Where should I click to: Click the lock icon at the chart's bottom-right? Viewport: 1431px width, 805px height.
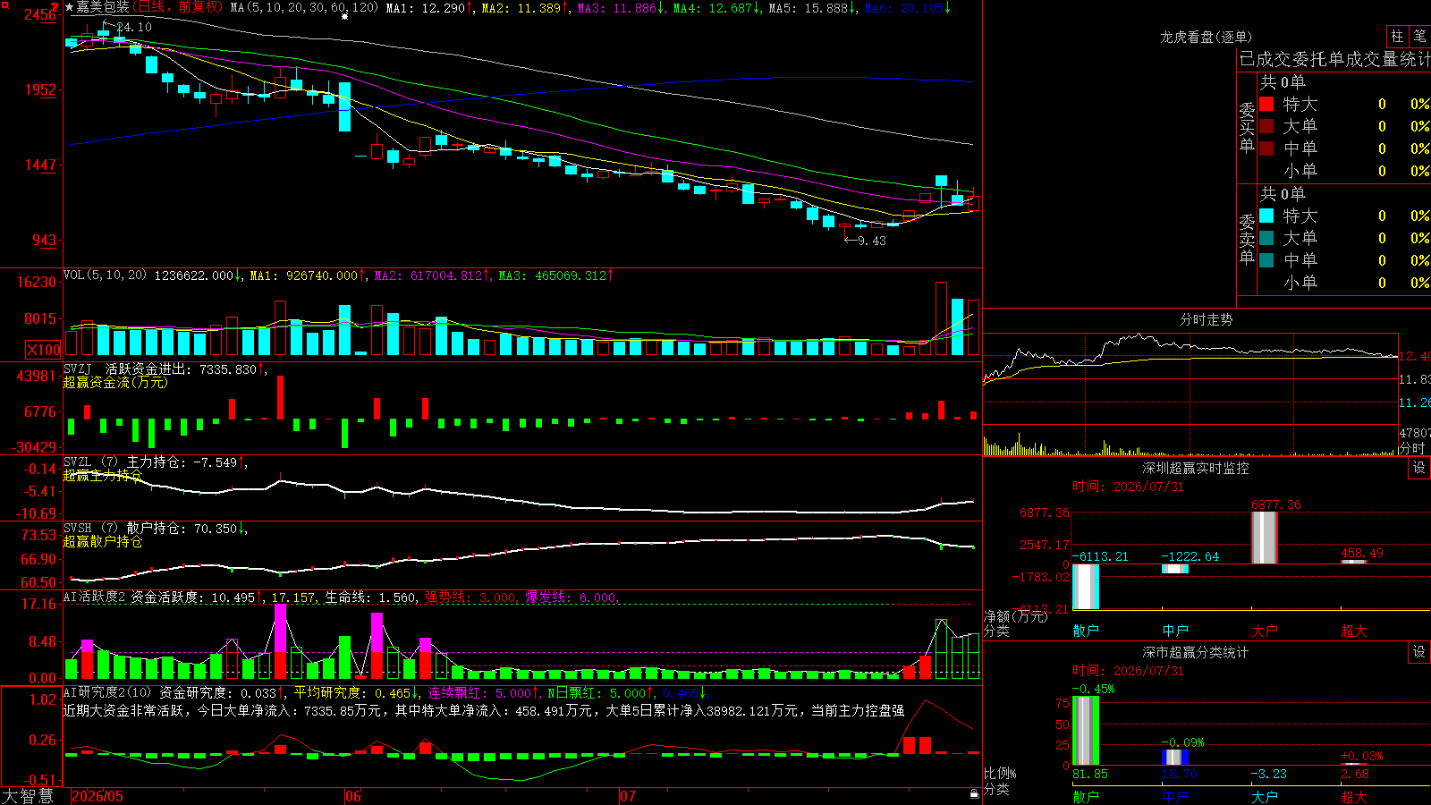point(975,793)
